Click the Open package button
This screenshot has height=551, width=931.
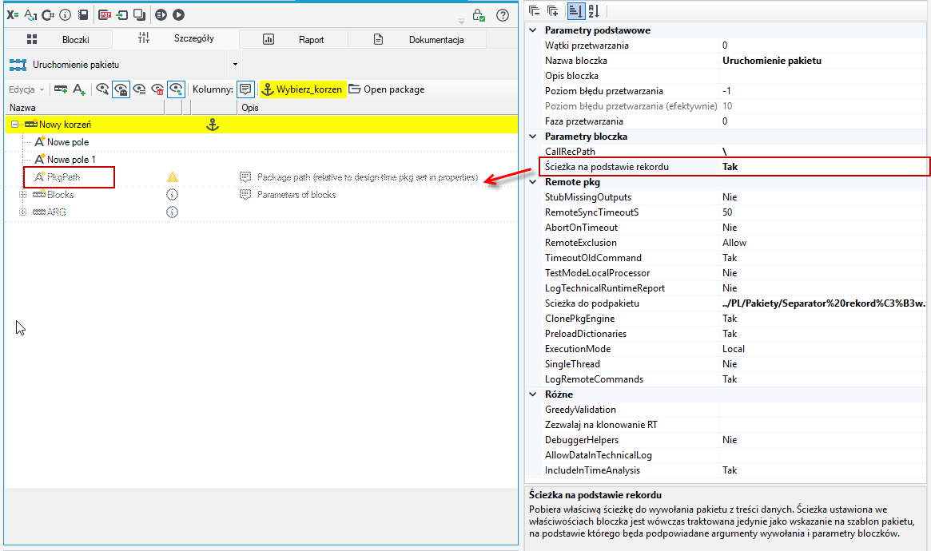point(387,89)
